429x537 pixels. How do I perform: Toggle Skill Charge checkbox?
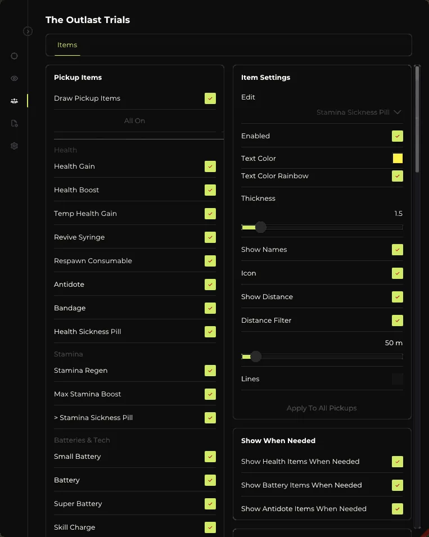pos(210,527)
